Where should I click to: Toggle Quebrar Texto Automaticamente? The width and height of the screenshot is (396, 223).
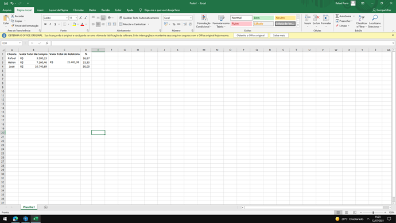coord(139,18)
